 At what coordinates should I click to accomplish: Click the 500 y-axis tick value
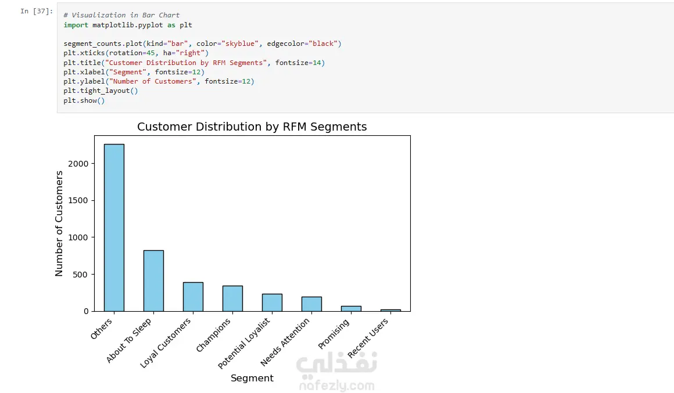coord(80,275)
